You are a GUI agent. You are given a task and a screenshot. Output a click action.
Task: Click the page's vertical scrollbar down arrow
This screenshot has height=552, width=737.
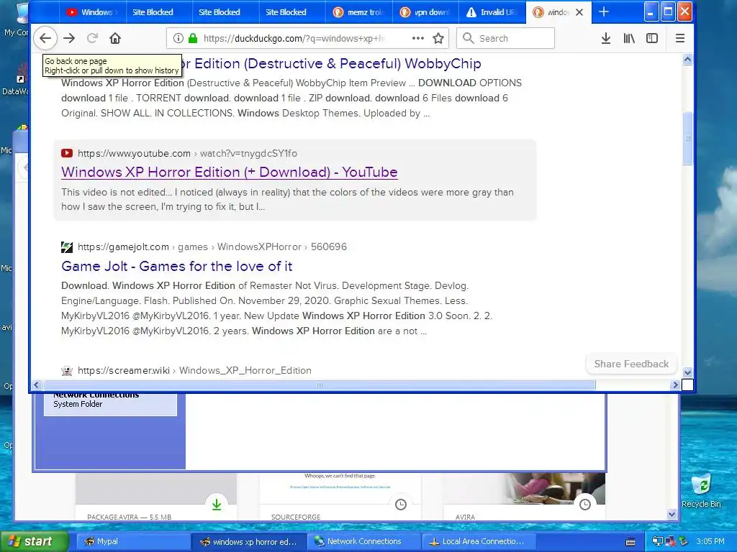point(687,373)
